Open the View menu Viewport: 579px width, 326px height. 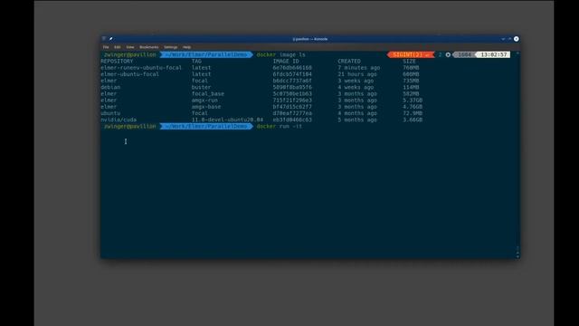[130, 47]
